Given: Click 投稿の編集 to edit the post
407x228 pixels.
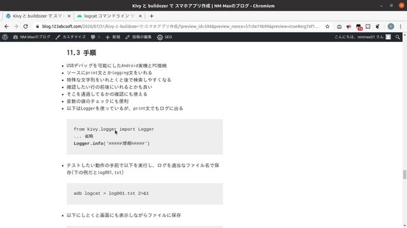Looking at the screenshot, I should pos(139,37).
